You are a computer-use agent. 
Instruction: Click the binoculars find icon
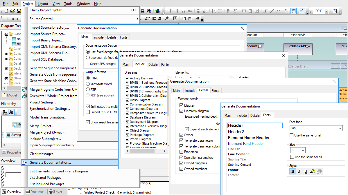point(143,11)
